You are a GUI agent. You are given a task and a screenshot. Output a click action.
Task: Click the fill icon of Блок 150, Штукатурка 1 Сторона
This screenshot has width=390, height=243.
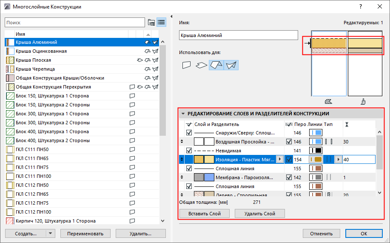click(x=10, y=96)
